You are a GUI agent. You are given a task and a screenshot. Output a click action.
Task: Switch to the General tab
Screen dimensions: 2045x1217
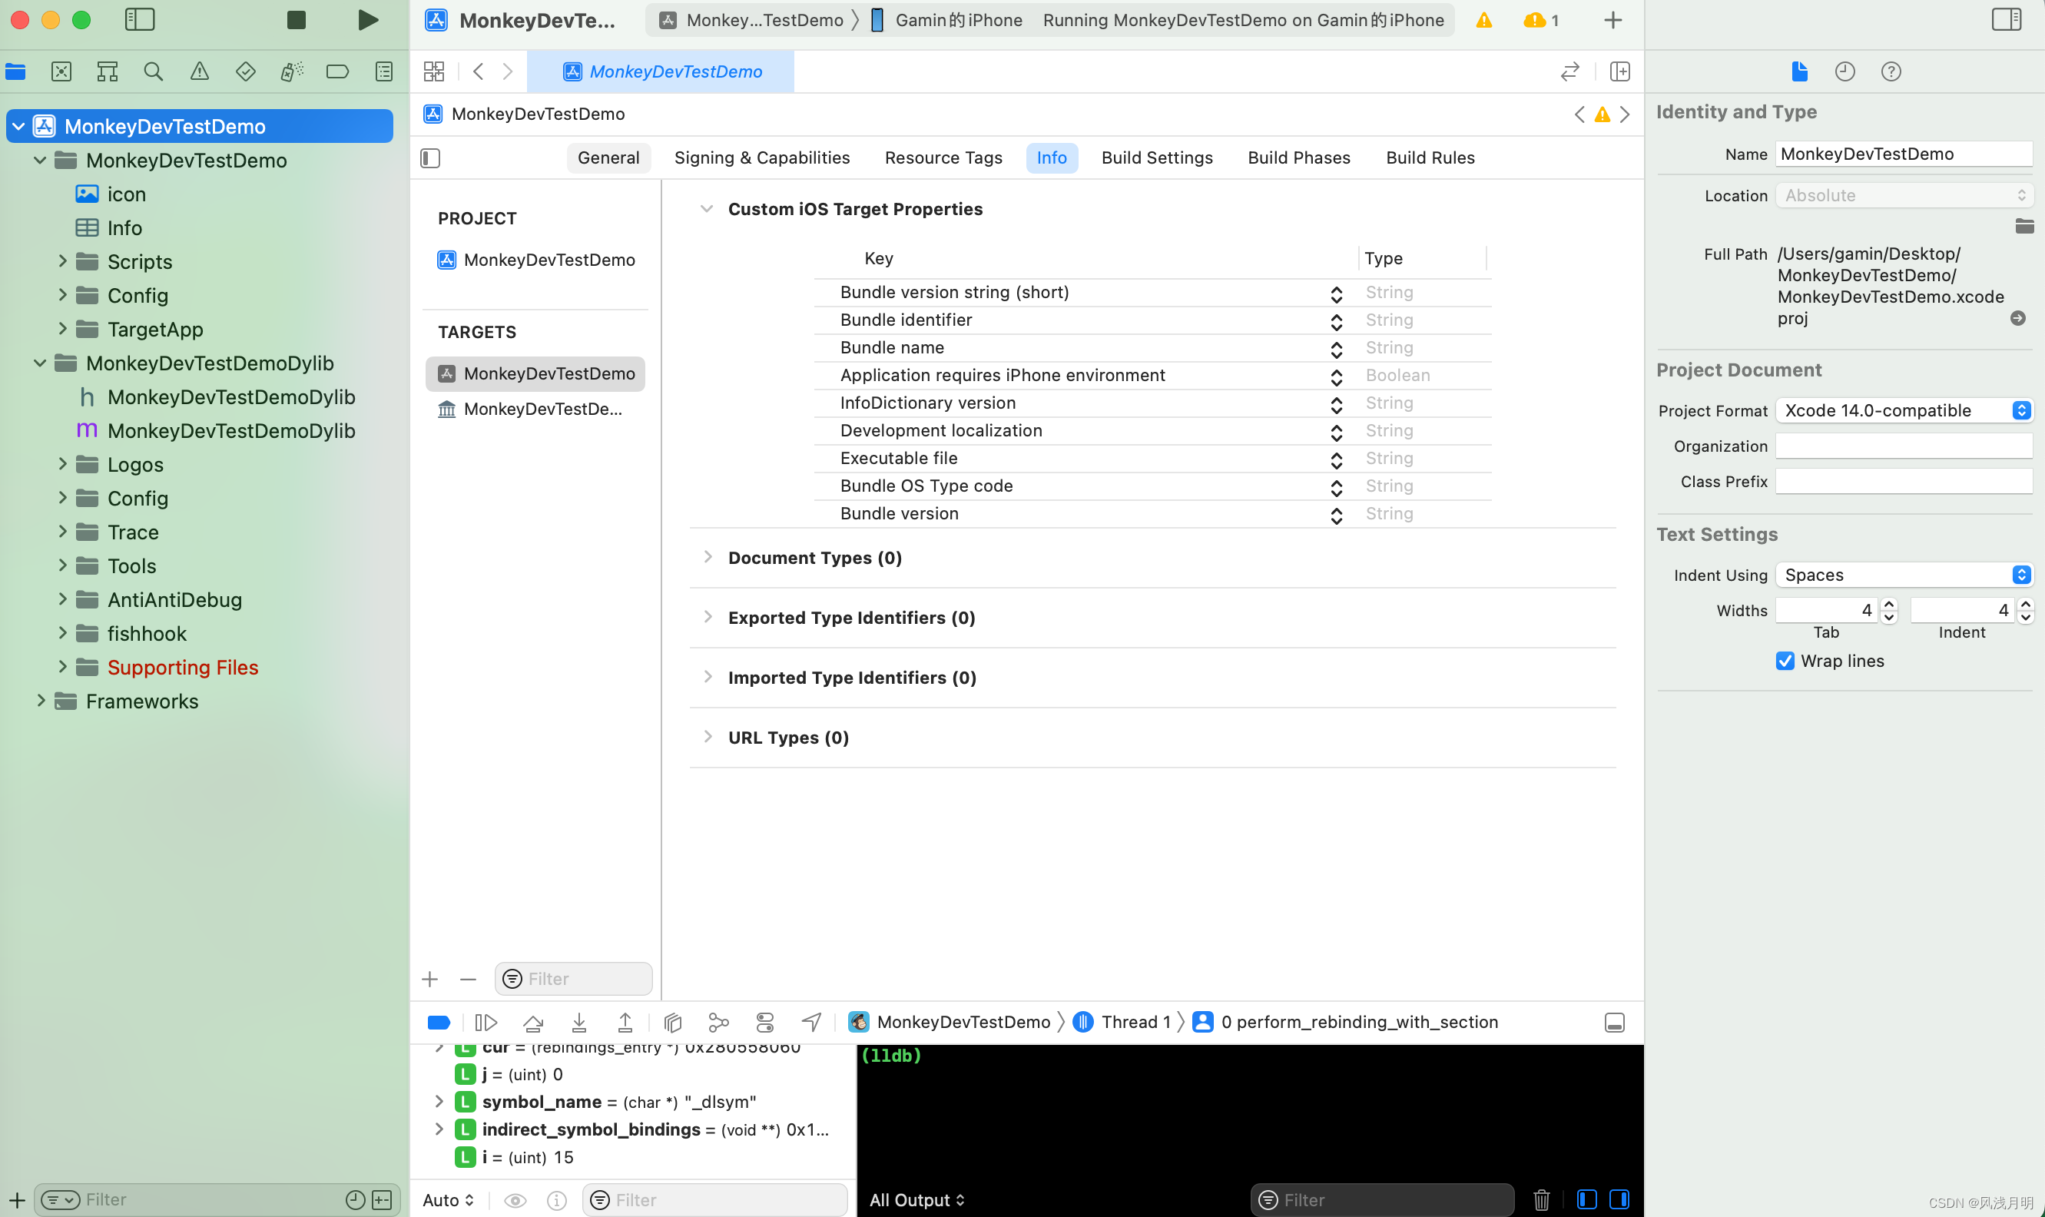[x=608, y=158]
